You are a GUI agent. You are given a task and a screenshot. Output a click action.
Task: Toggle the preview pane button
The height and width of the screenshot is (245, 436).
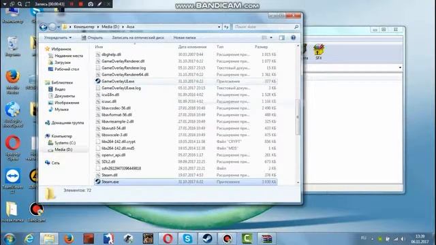281,37
